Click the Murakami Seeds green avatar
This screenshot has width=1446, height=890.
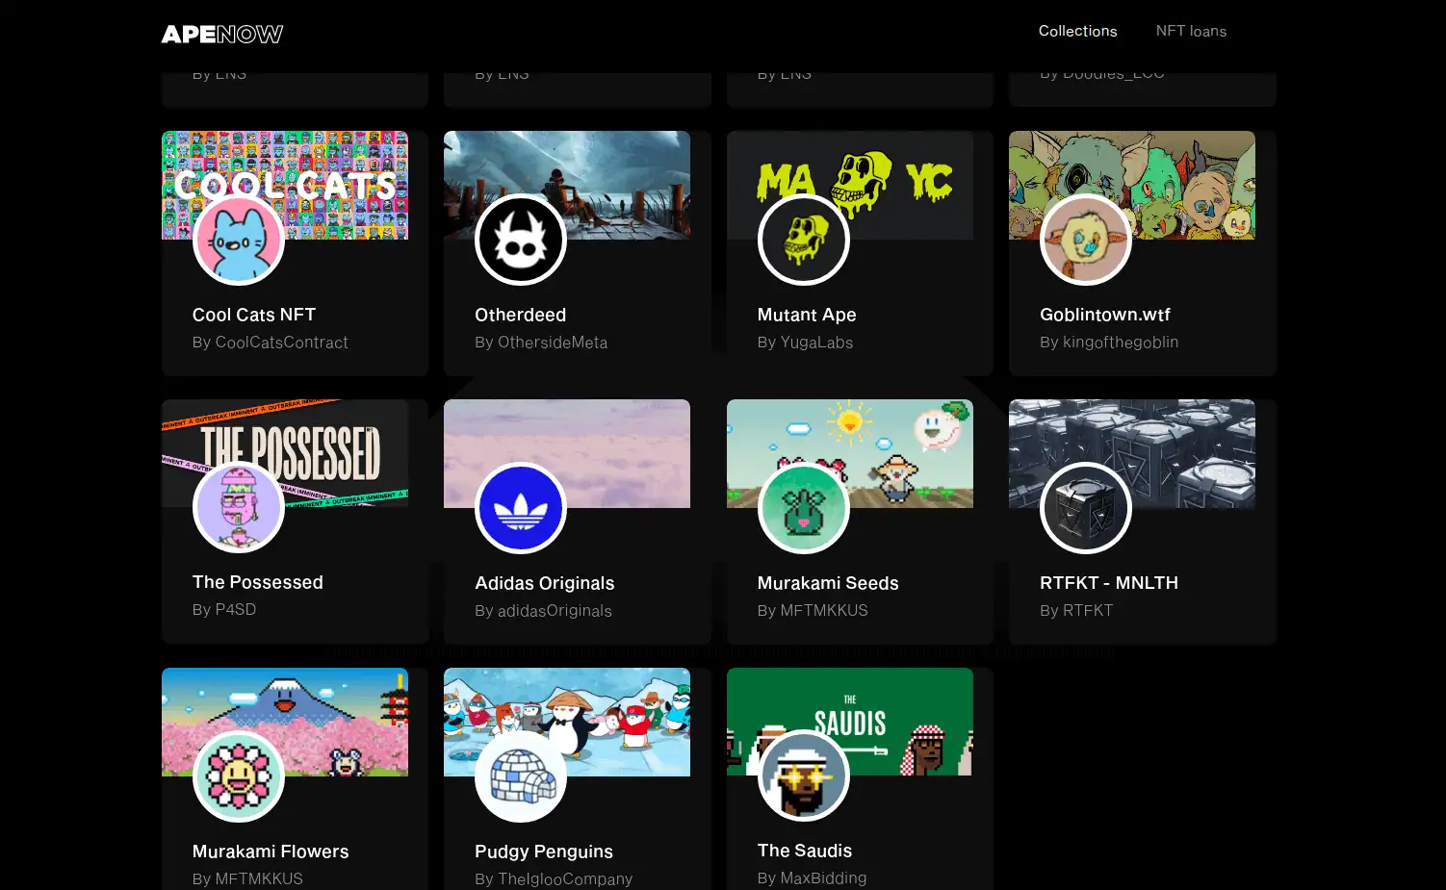804,508
